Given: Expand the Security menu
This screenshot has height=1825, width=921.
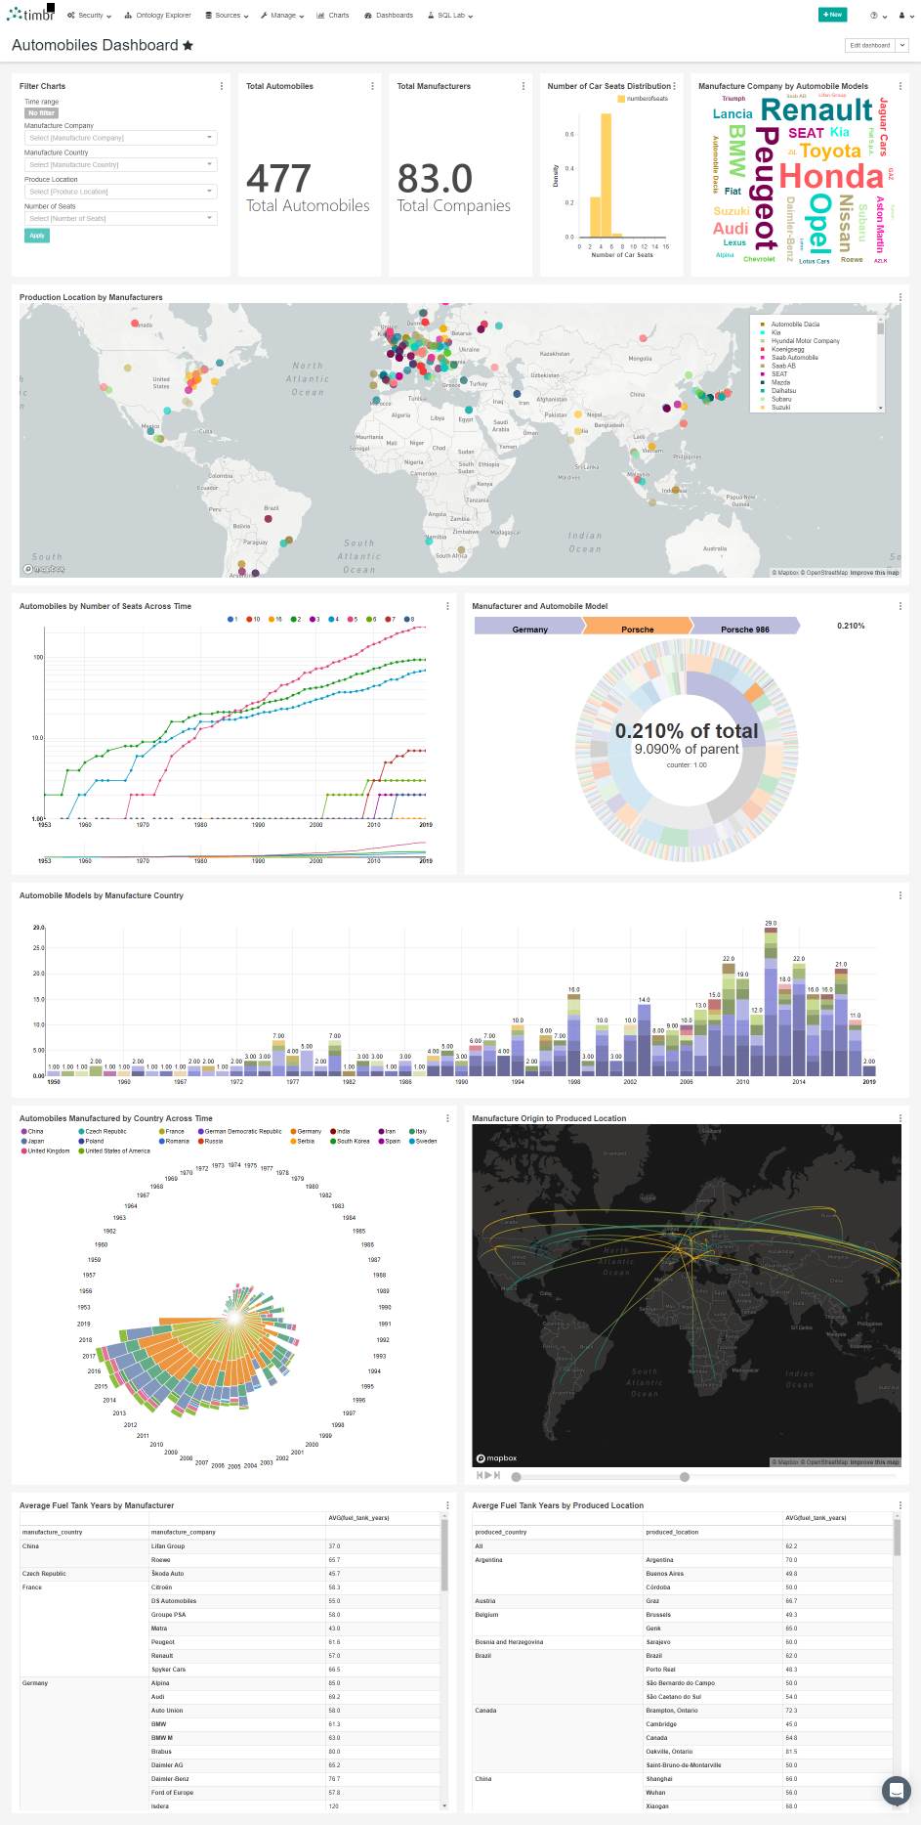Looking at the screenshot, I should pos(89,16).
